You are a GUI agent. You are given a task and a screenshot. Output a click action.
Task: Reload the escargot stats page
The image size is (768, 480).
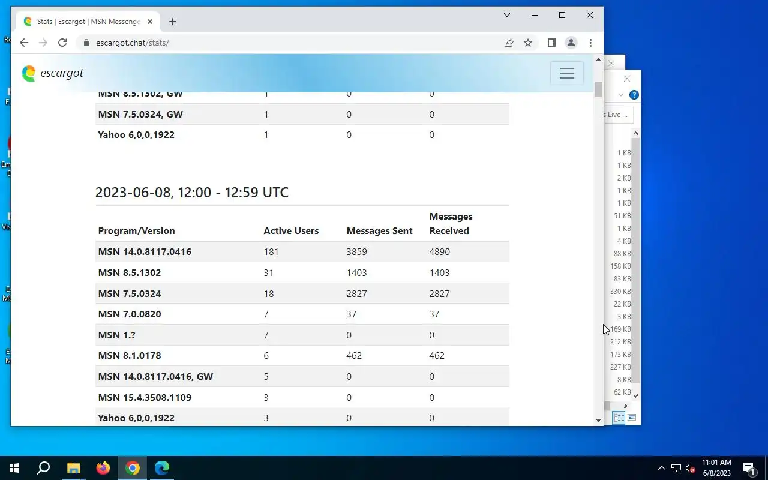62,43
